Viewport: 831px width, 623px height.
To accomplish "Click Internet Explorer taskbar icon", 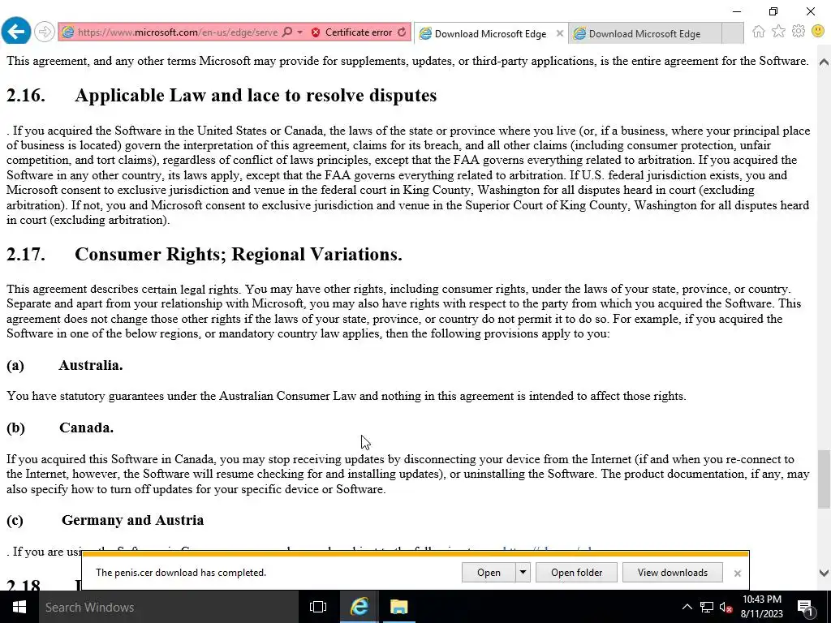I will [360, 607].
